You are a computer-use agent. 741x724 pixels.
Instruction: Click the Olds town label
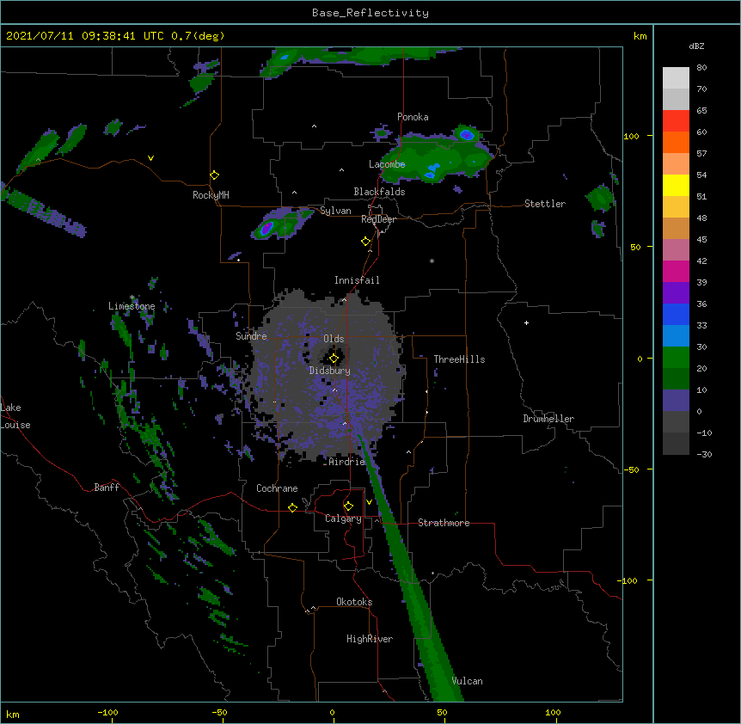pyautogui.click(x=334, y=339)
